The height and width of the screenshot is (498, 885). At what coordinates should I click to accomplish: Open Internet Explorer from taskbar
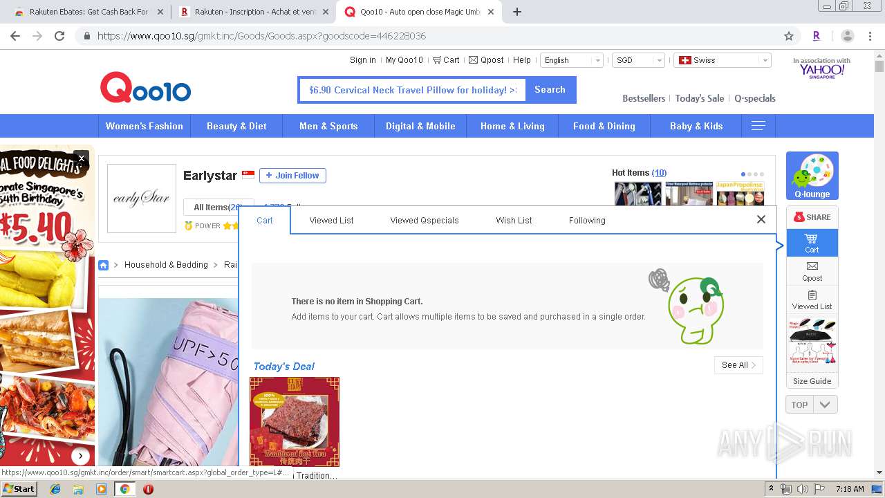coord(55,489)
